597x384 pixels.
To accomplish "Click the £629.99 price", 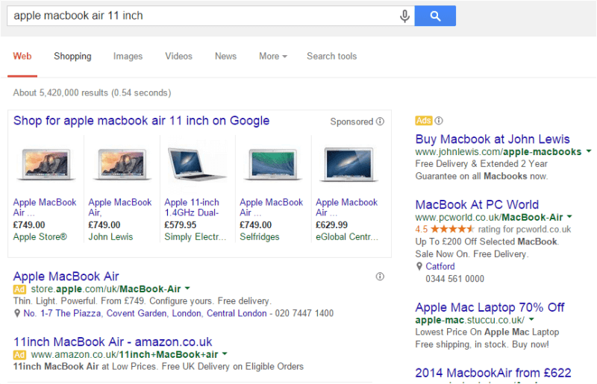I will [331, 225].
